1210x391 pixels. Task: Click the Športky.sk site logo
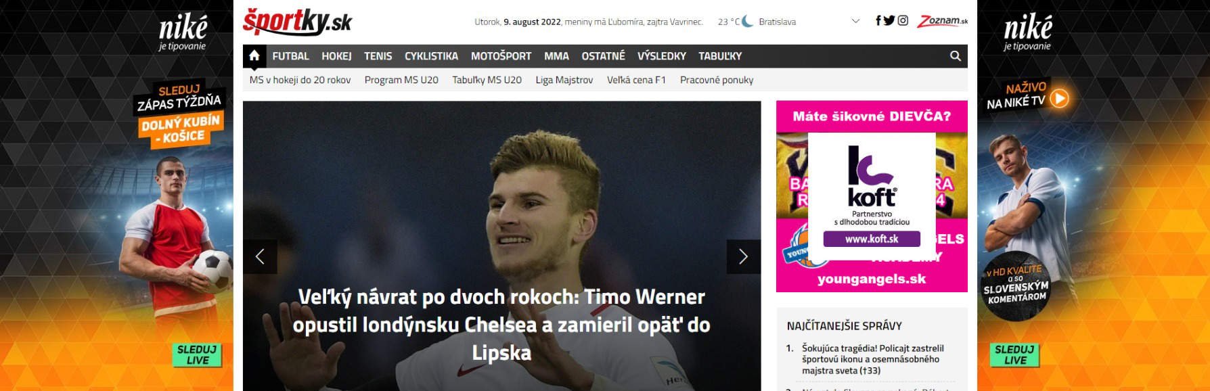[297, 22]
